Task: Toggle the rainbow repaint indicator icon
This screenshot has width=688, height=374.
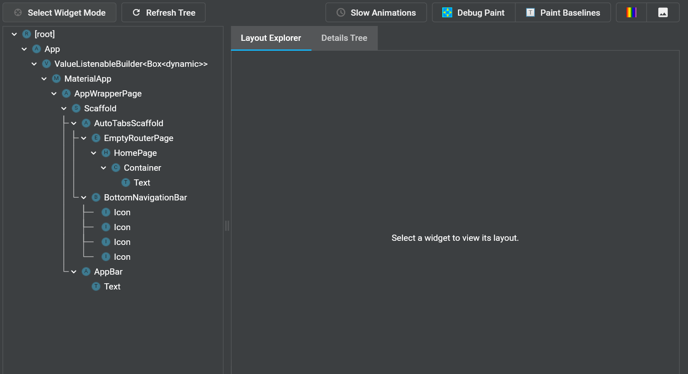Action: coord(631,12)
